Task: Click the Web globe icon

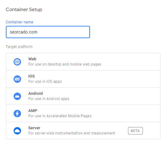Action: pyautogui.click(x=17, y=62)
